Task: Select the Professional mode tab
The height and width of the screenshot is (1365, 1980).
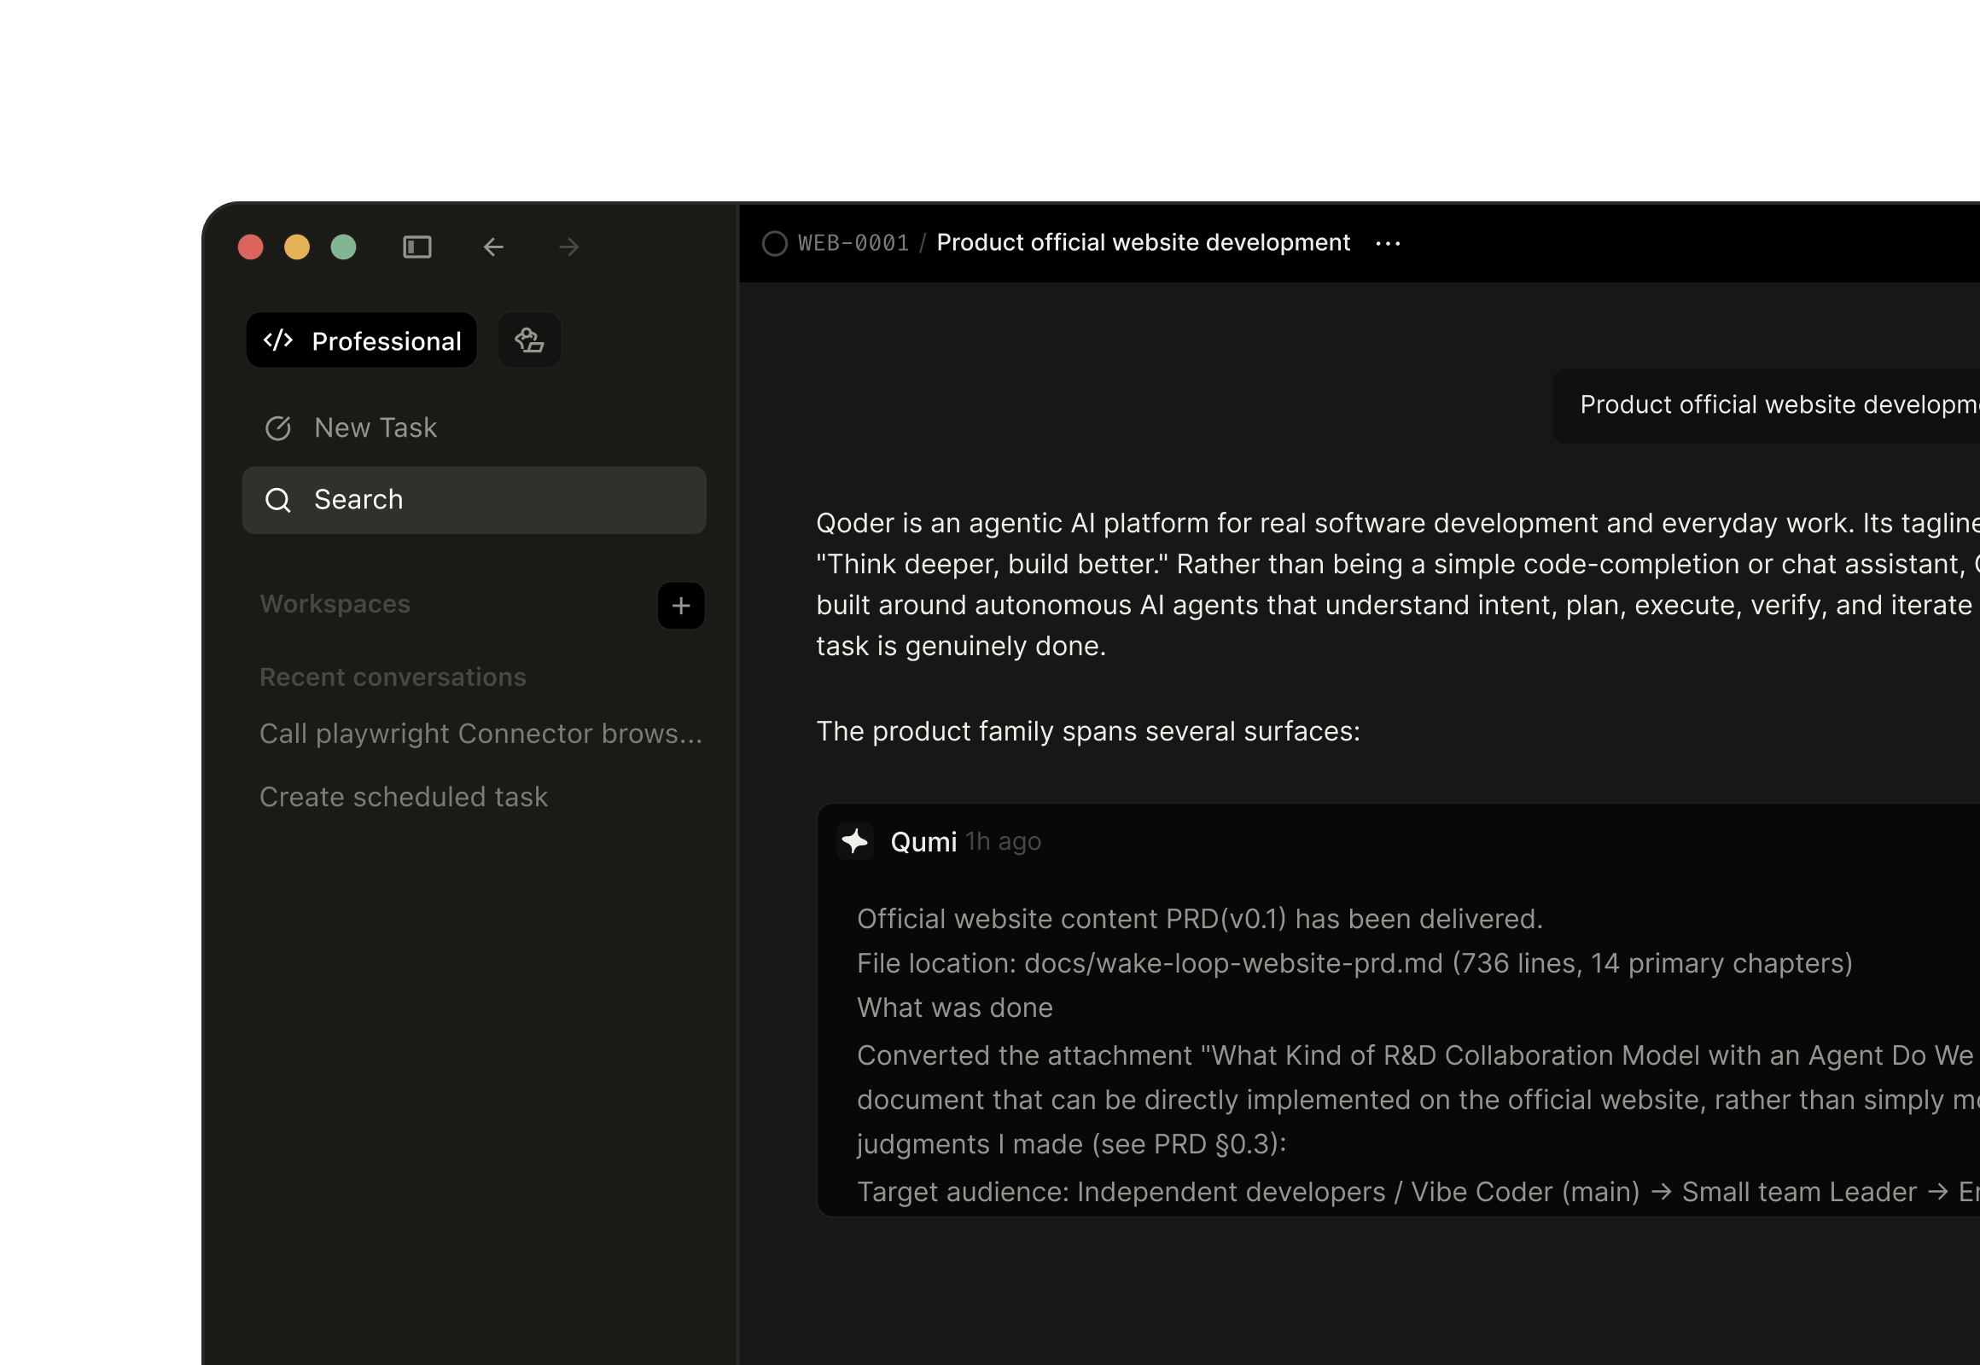Action: point(362,340)
